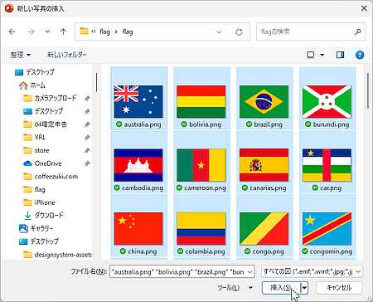
Task: Click the file list vertical scrollbar
Action: click(367, 91)
